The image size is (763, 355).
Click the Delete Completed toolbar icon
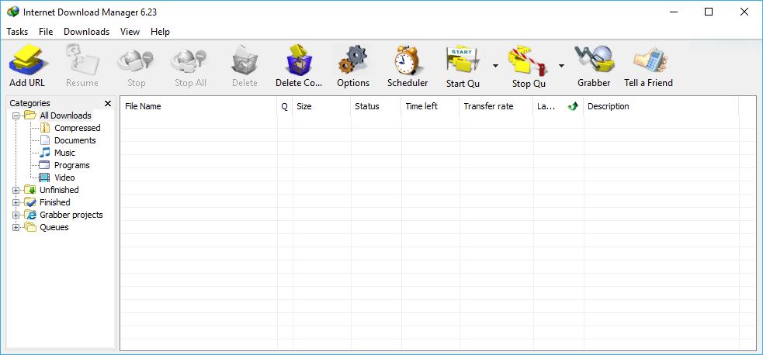pyautogui.click(x=299, y=60)
